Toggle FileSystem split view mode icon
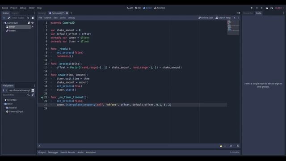 pos(33,90)
